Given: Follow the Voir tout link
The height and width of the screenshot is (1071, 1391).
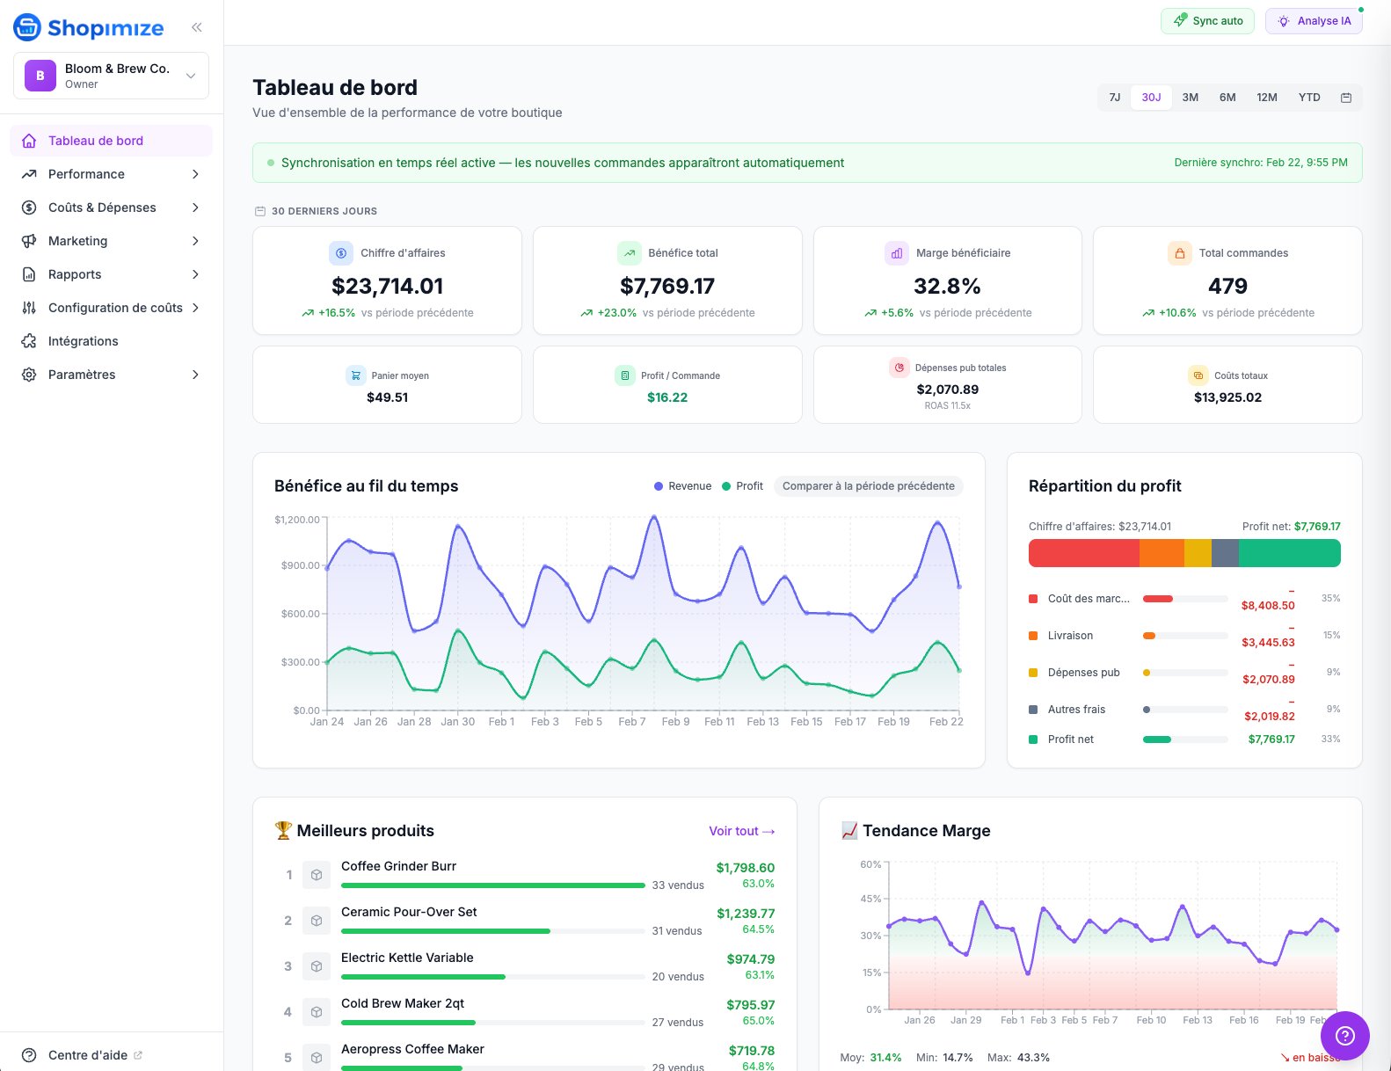Looking at the screenshot, I should [x=742, y=831].
